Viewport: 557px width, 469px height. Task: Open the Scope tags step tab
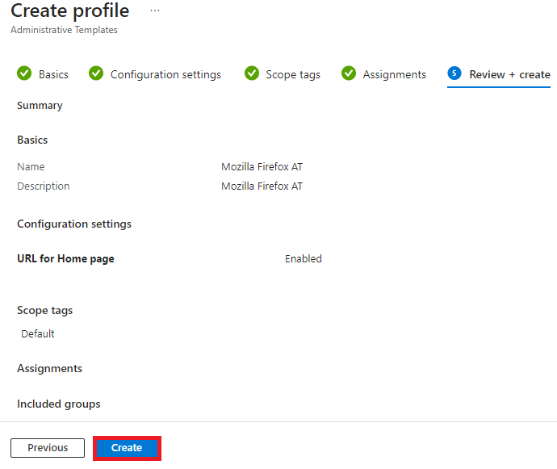pos(283,74)
